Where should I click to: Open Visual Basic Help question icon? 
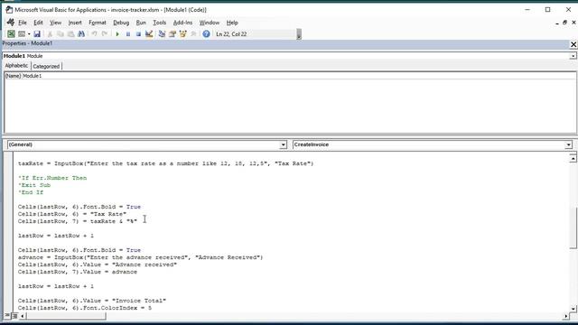tap(206, 34)
